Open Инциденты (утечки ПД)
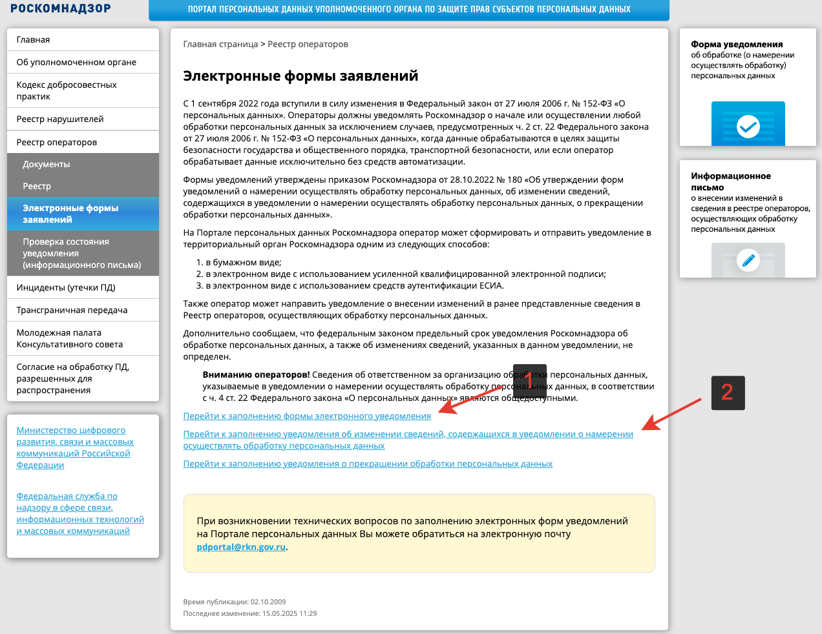This screenshot has width=822, height=634. click(x=83, y=287)
